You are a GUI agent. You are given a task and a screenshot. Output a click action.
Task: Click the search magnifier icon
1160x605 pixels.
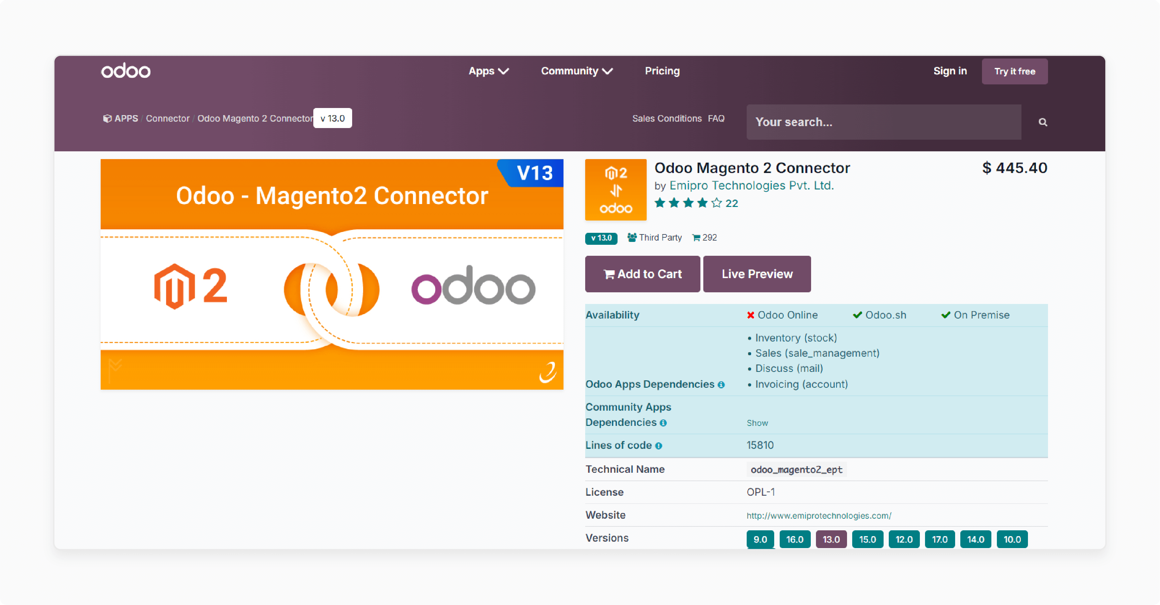[x=1043, y=122]
